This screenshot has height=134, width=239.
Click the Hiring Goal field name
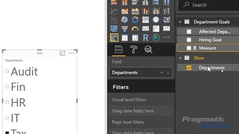tap(210, 40)
